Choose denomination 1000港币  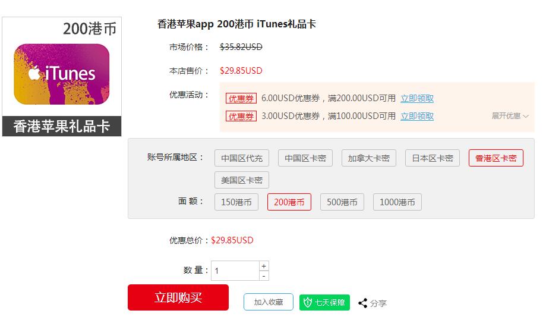(x=397, y=202)
